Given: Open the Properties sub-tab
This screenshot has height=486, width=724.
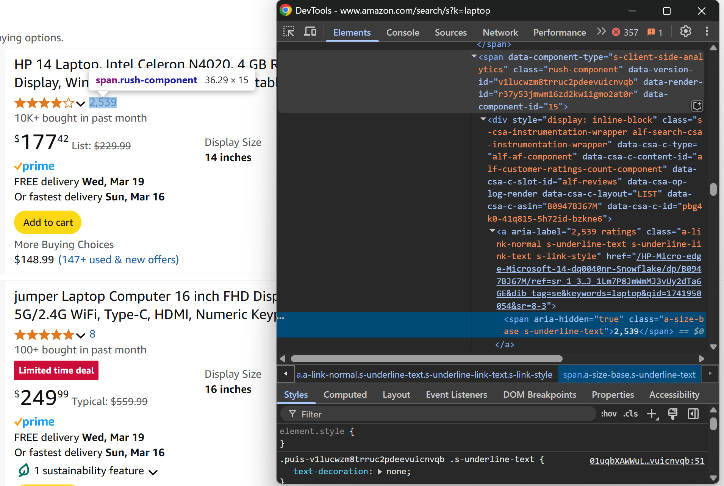Looking at the screenshot, I should (613, 395).
